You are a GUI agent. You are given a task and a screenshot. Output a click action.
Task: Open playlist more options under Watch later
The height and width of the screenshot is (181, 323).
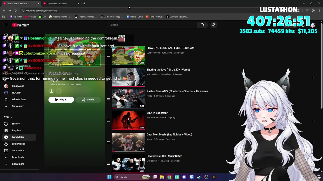59,91
